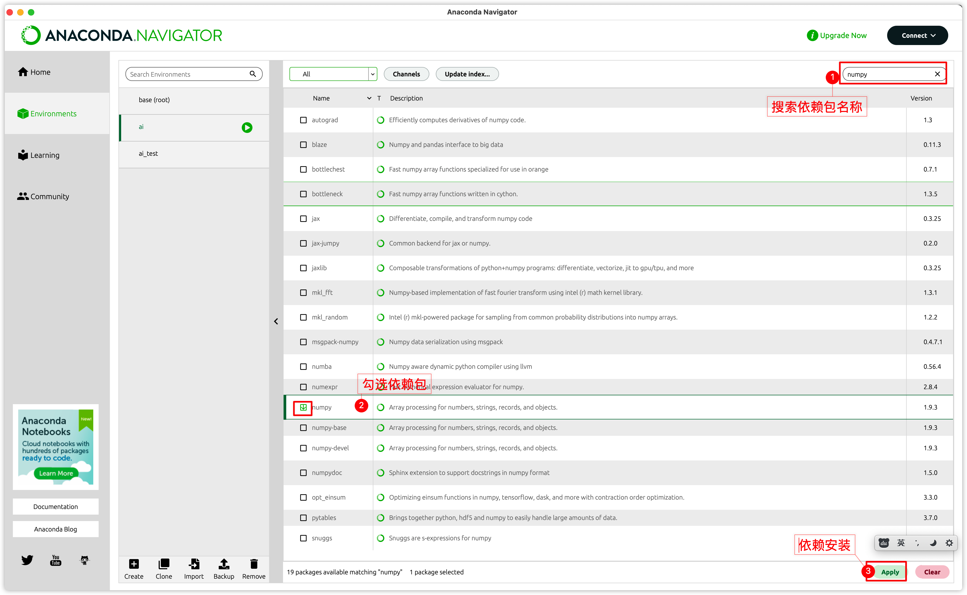Open the Twitter icon link
The height and width of the screenshot is (595, 967).
[27, 560]
